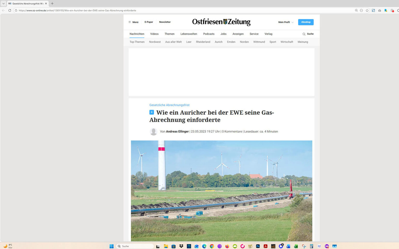Open the Mein Profil dropdown
399x249 pixels.
pyautogui.click(x=285, y=22)
